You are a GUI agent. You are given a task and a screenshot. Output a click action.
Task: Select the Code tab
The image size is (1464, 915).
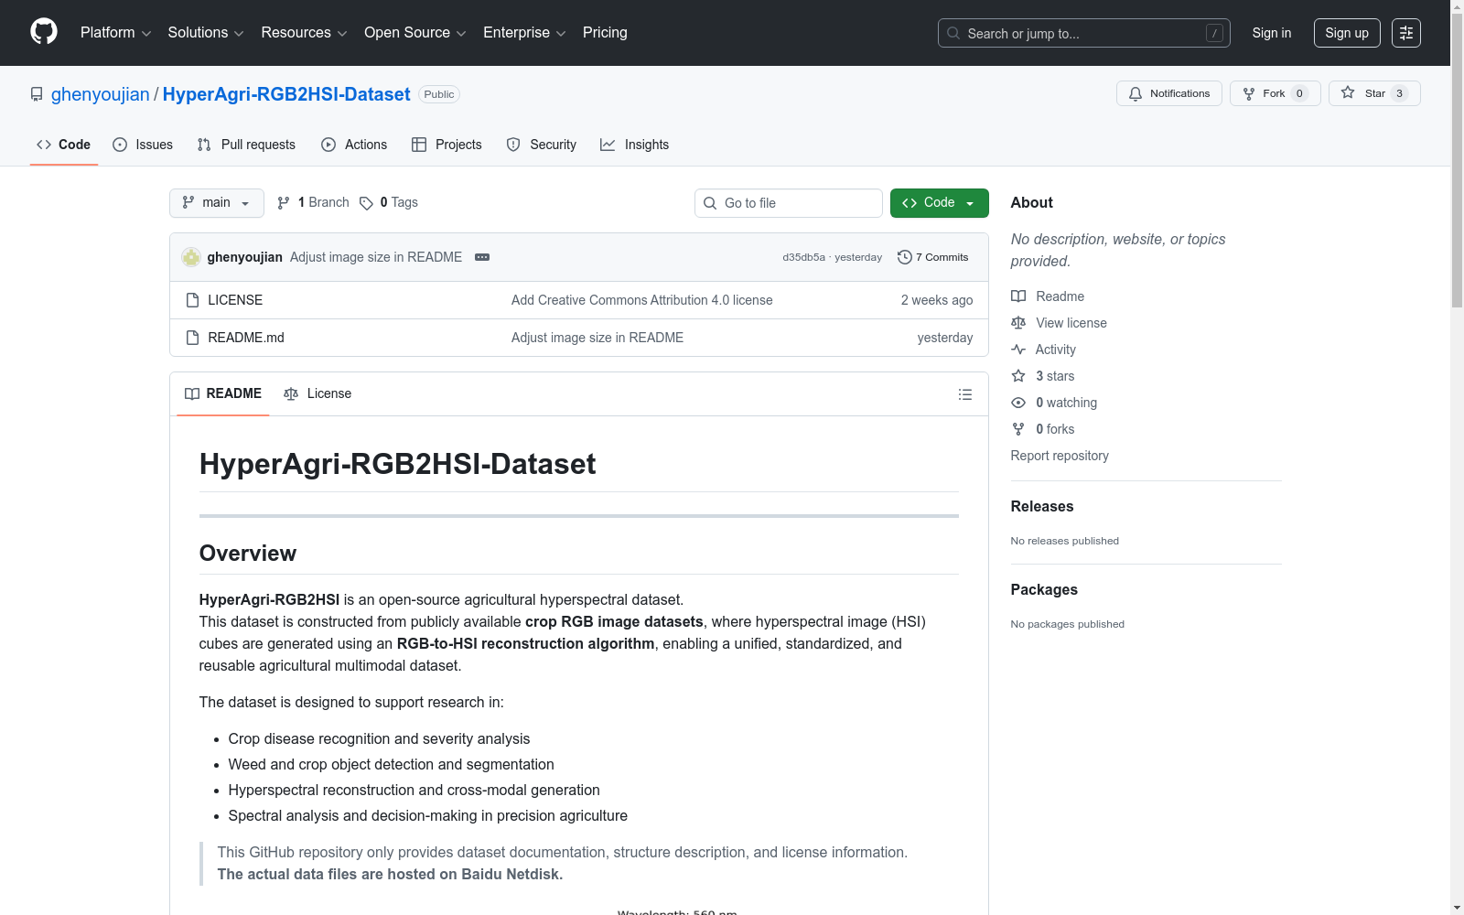pos(63,145)
